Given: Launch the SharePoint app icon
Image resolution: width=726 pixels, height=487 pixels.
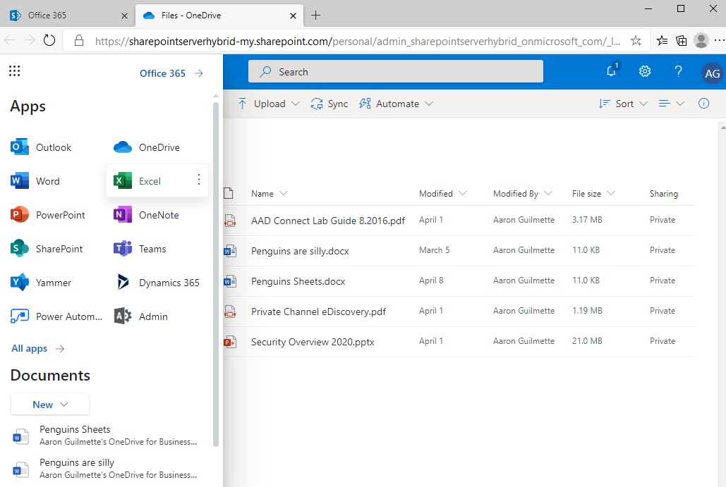Looking at the screenshot, I should 20,248.
